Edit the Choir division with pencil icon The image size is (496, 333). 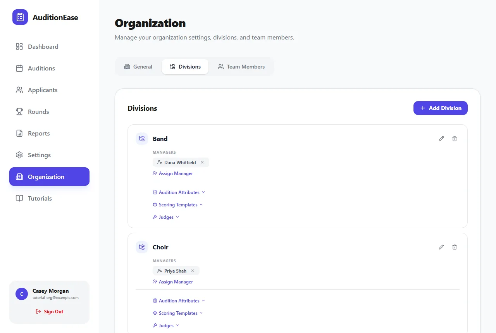[x=441, y=247]
